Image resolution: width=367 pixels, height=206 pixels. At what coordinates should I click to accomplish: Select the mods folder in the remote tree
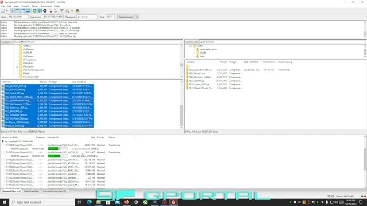203,53
